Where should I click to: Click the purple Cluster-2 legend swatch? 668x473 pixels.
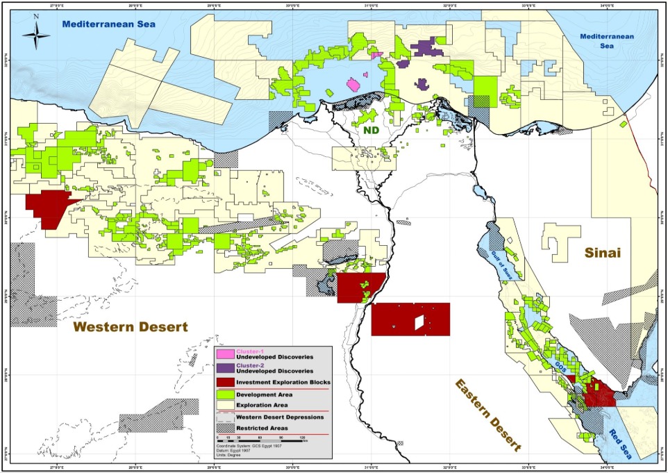tap(224, 368)
